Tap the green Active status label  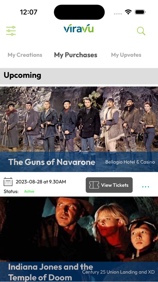[29, 191]
